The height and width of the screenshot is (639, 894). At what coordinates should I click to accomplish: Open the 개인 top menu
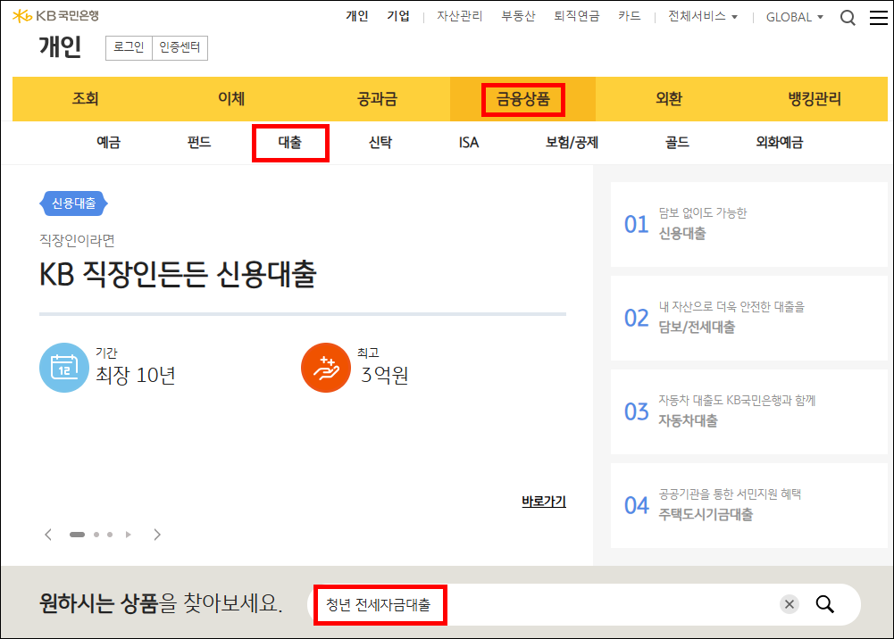[x=357, y=16]
